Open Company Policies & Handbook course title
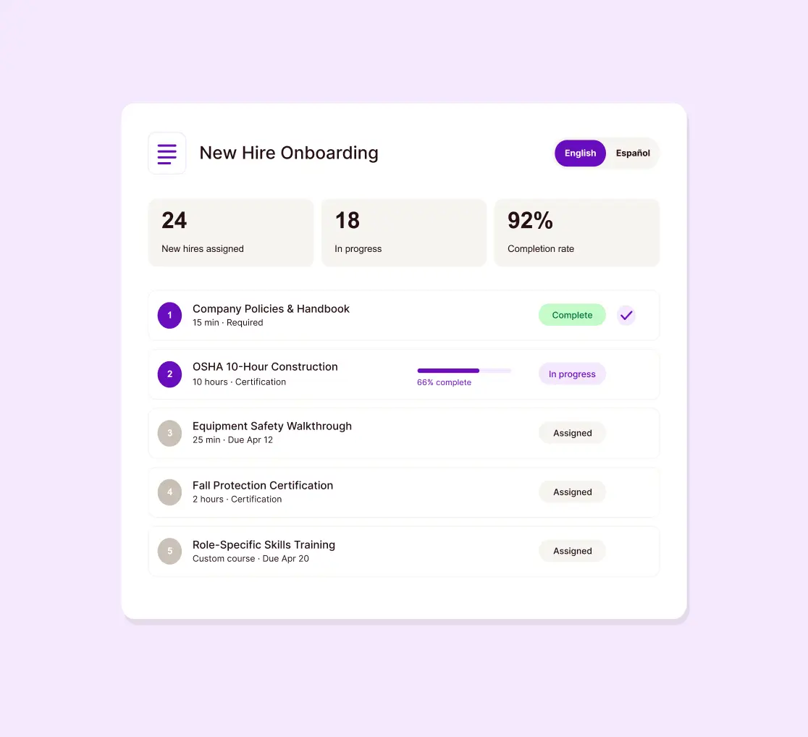This screenshot has height=737, width=808. (x=271, y=308)
